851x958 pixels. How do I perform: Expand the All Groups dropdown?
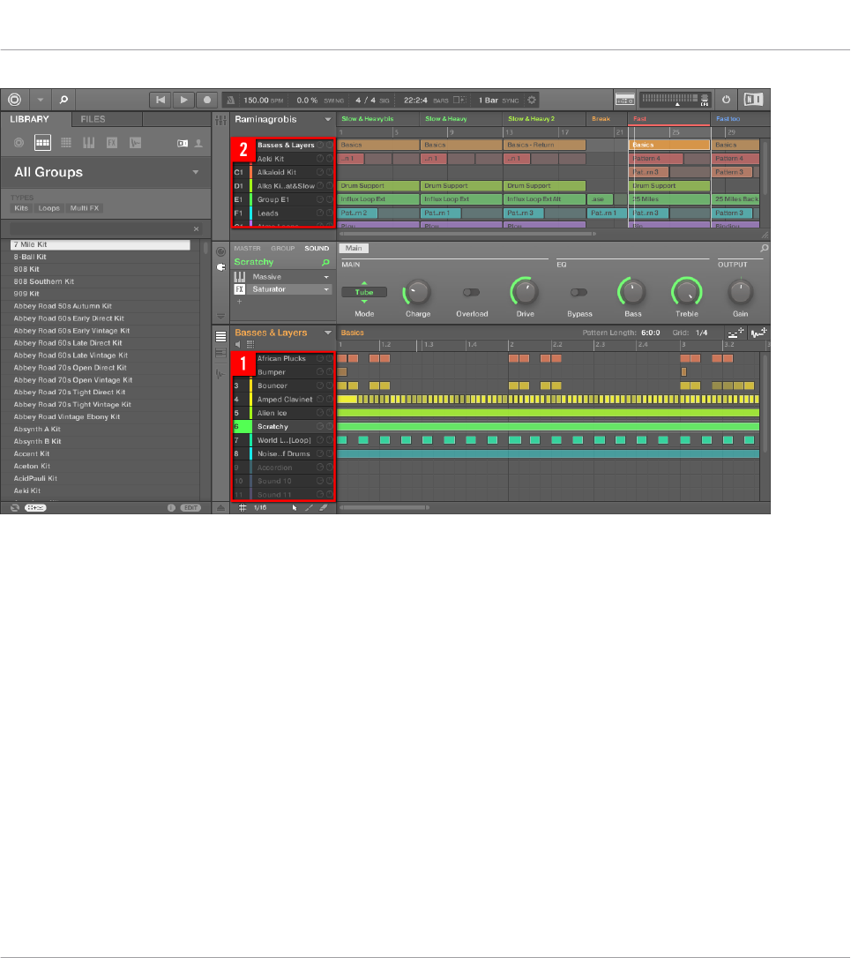(196, 172)
